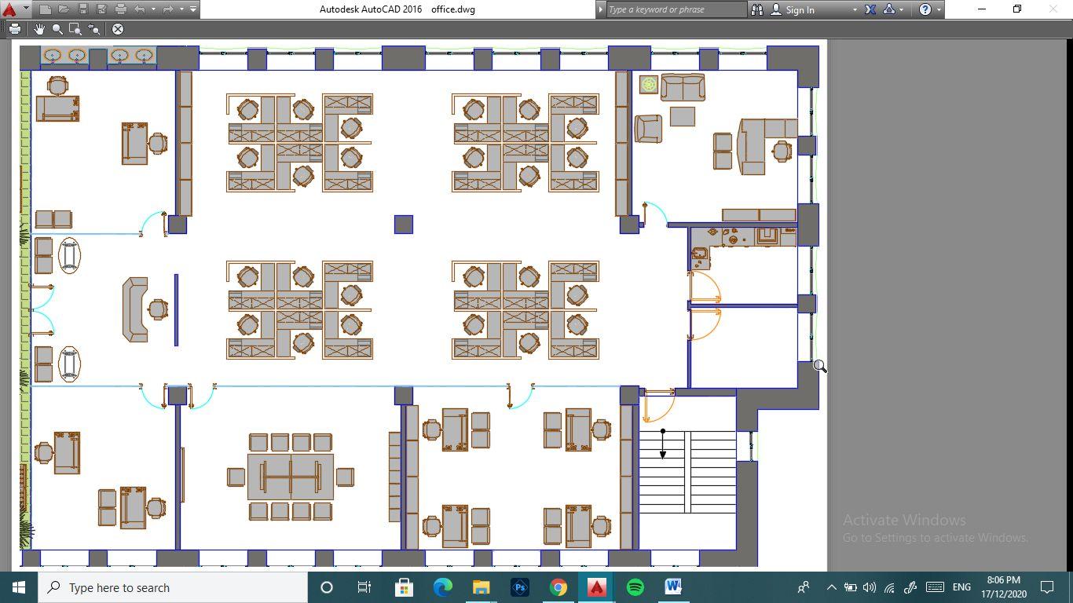Select the Pan hand tool
The width and height of the screenshot is (1073, 603).
[x=39, y=29]
